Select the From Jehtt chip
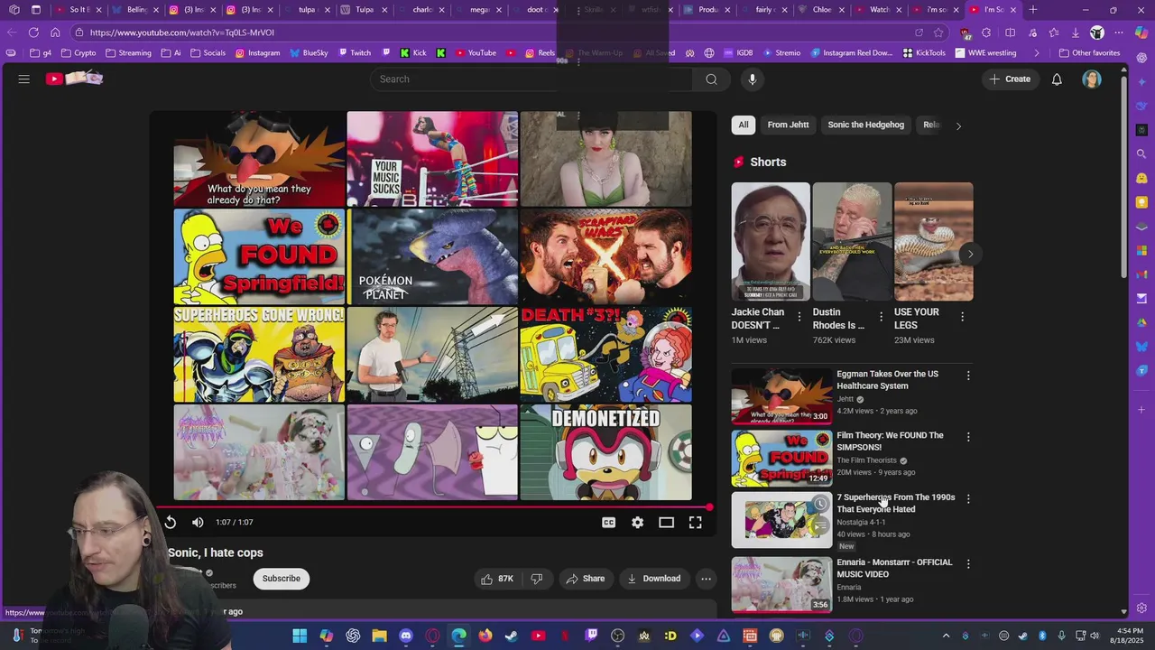Viewport: 1155px width, 650px height. 788,125
